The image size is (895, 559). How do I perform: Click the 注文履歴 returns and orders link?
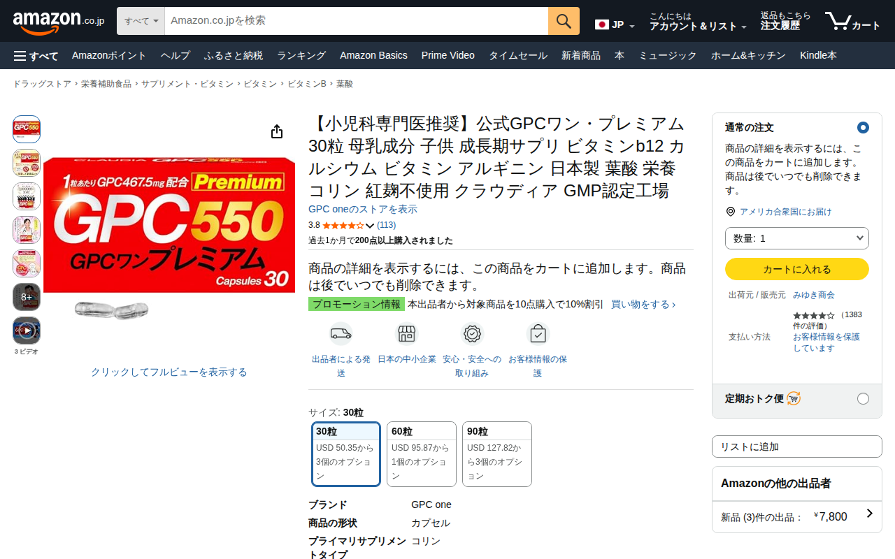[x=786, y=22]
